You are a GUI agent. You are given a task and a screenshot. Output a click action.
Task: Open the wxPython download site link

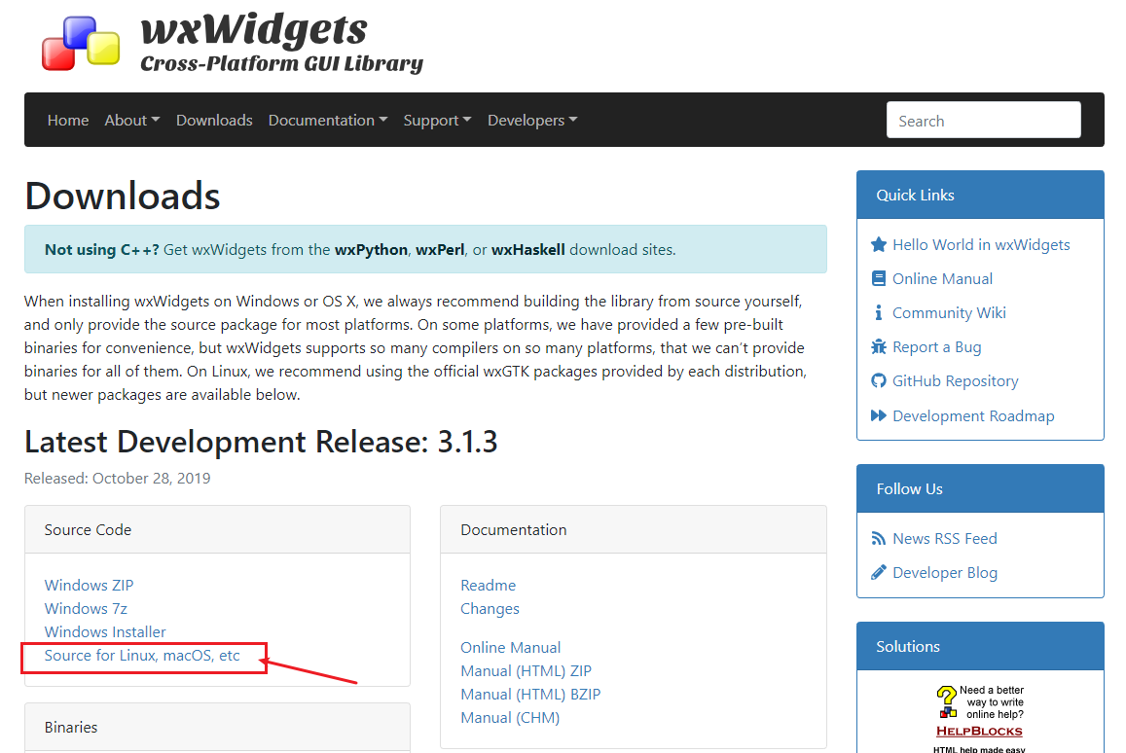371,249
